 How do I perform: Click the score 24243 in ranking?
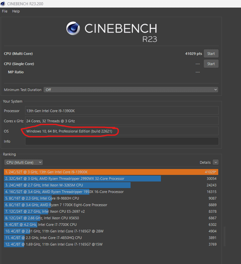[x=211, y=185]
